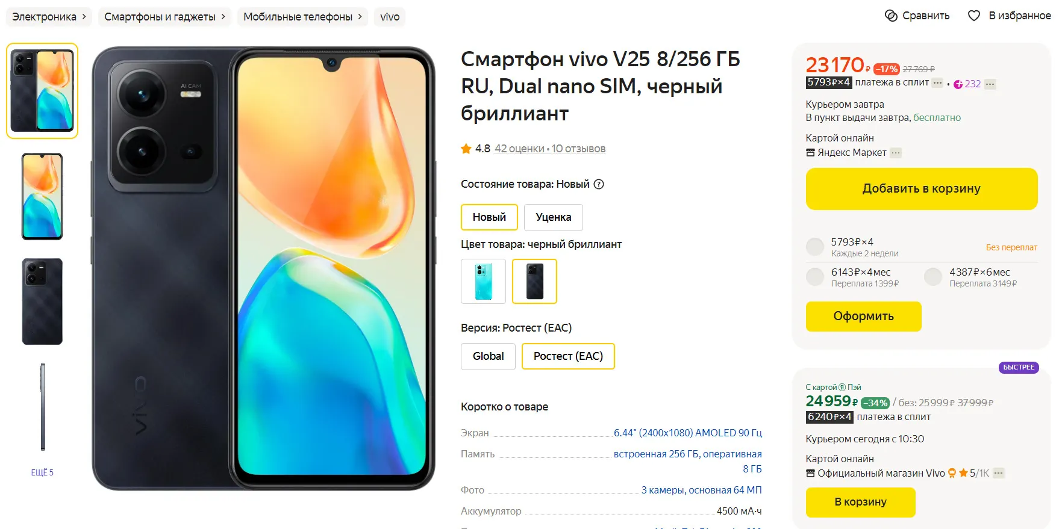Click the heart favorites icon
The image size is (1062, 529).
click(x=974, y=16)
